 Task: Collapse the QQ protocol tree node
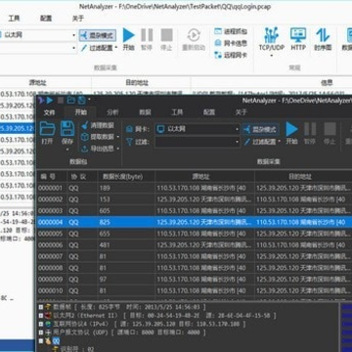pyautogui.click(x=41, y=341)
